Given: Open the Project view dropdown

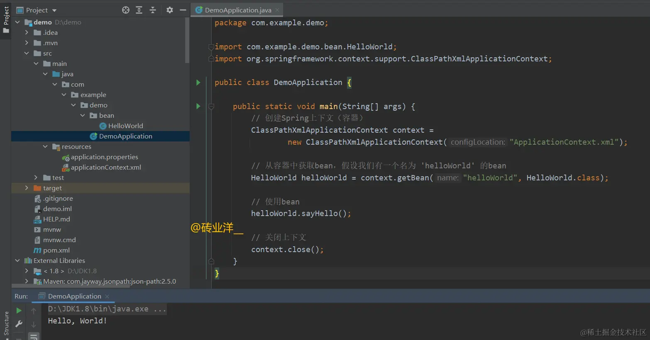Looking at the screenshot, I should click(54, 10).
